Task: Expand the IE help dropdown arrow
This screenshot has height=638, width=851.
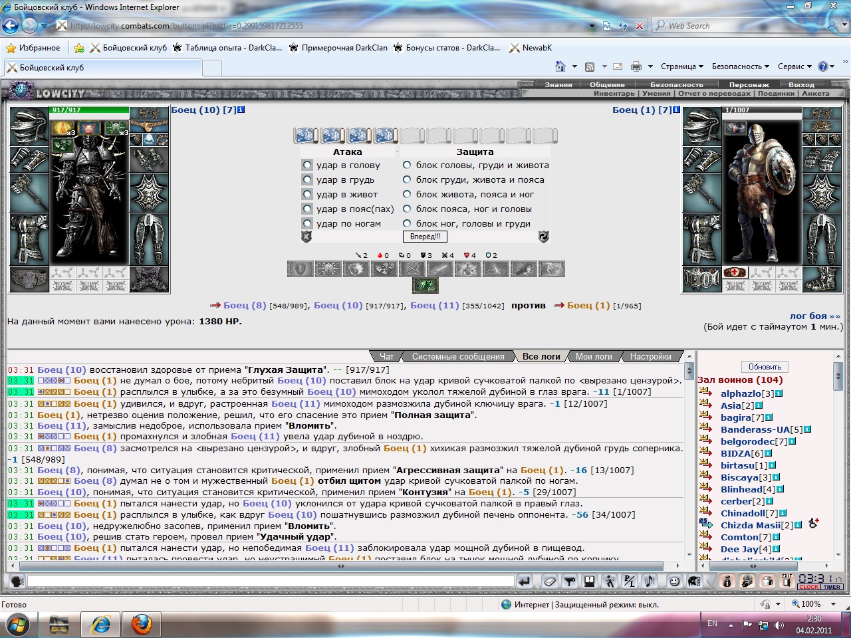Action: click(x=832, y=66)
